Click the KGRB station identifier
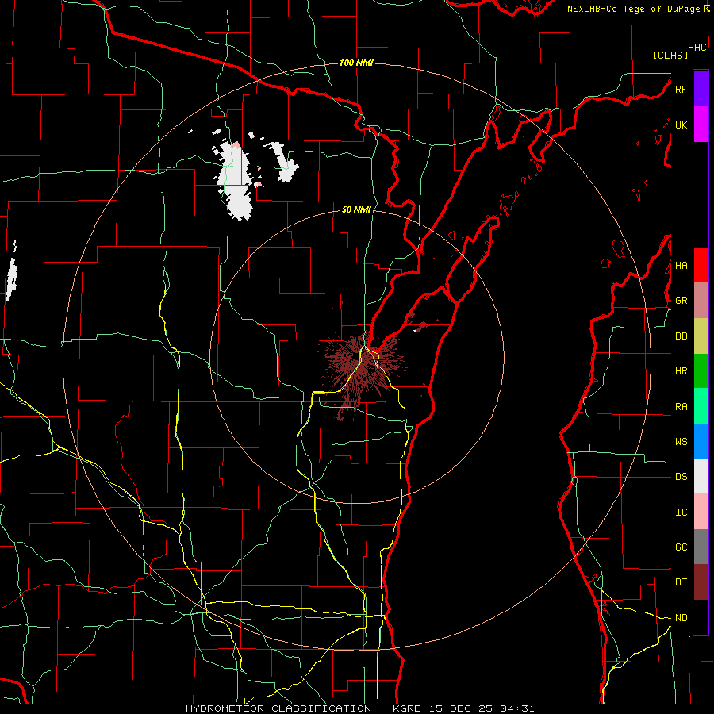The image size is (714, 714). point(409,708)
